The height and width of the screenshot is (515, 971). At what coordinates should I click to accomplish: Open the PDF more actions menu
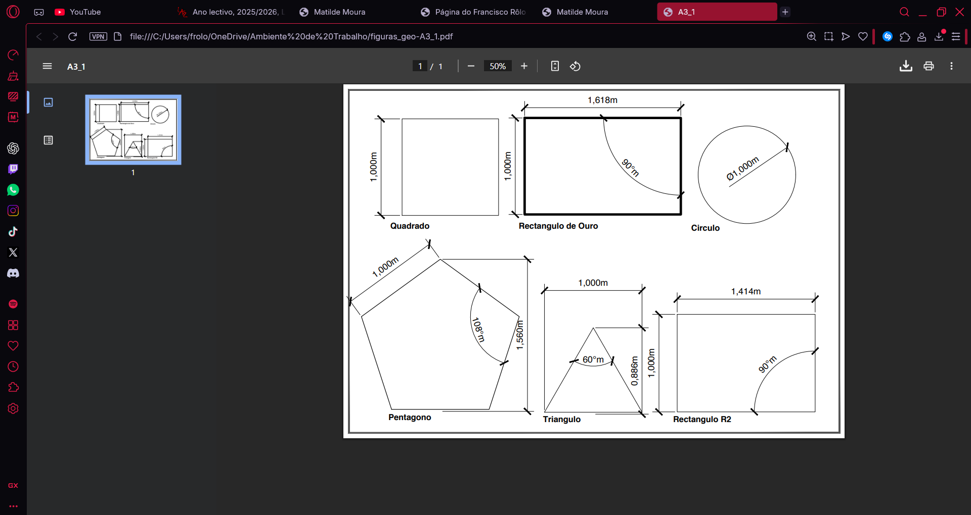[951, 66]
